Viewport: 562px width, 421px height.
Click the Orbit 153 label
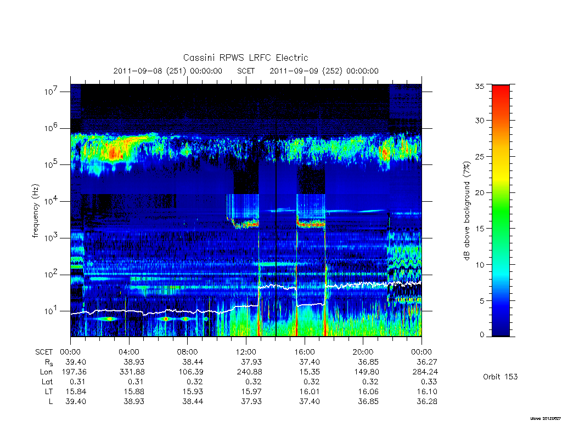click(501, 377)
